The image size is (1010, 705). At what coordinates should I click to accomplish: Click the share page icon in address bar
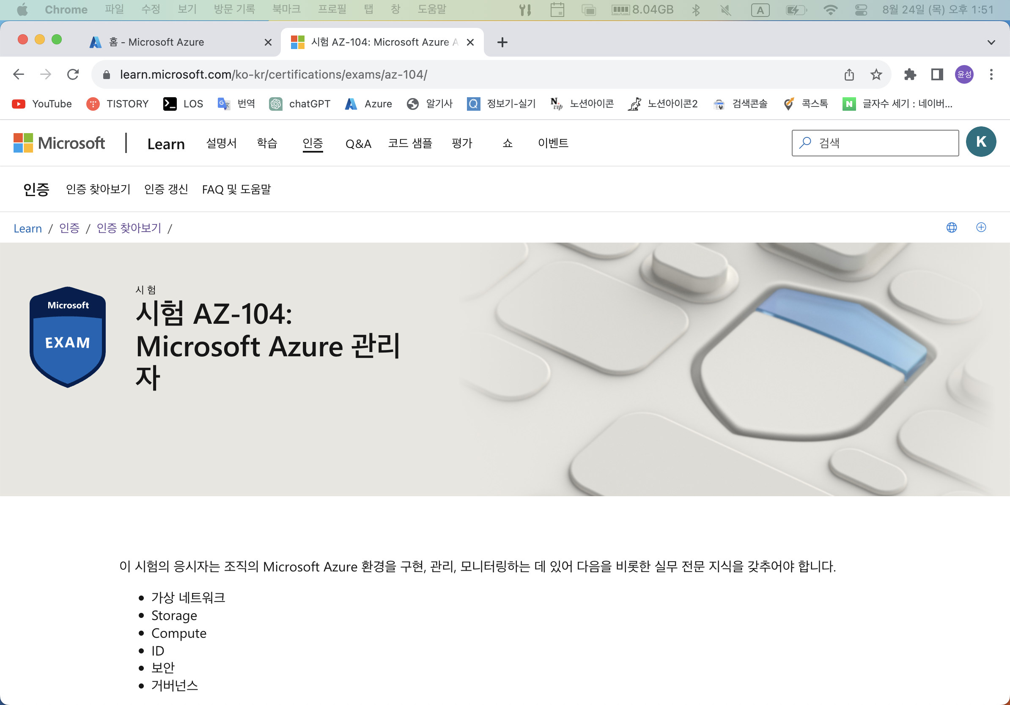click(849, 75)
